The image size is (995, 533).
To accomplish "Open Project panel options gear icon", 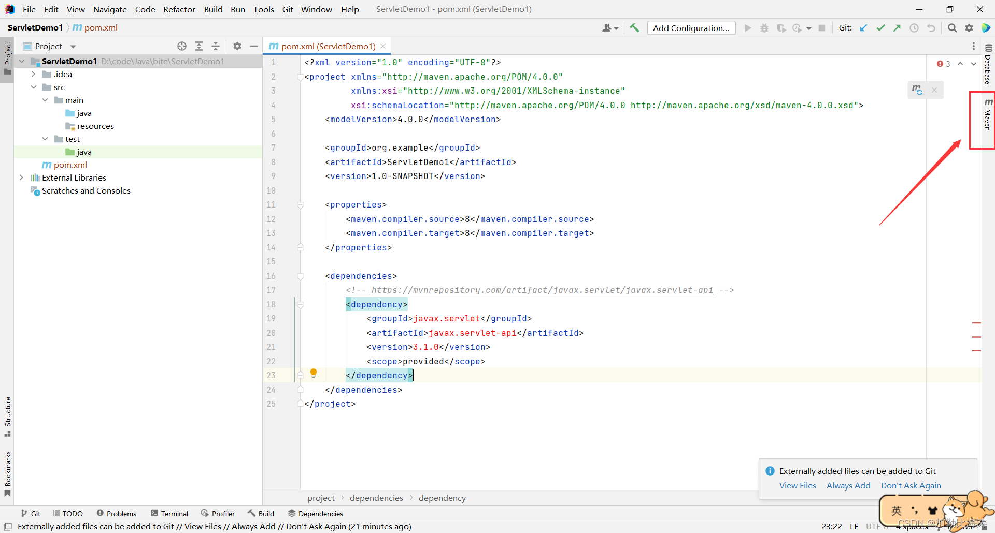I will click(x=237, y=46).
